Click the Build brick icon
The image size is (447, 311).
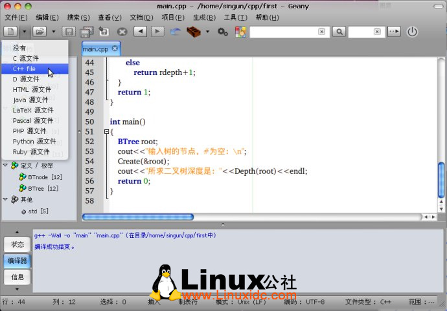pyautogui.click(x=194, y=32)
